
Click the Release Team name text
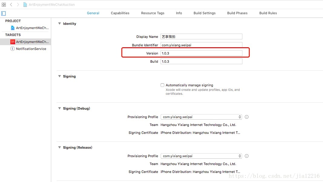click(x=198, y=164)
